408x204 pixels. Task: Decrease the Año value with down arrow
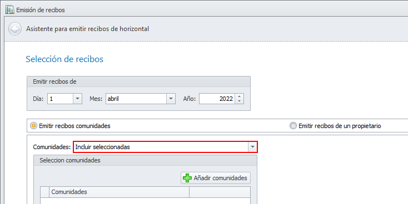(x=239, y=101)
